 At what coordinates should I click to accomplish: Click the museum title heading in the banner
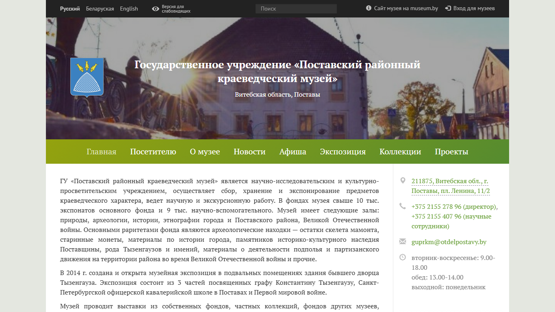[x=277, y=71]
